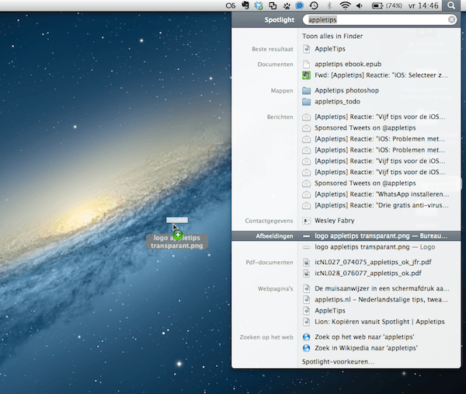This screenshot has height=394, width=466.
Task: Click the folder icon beside Appletips photoshop
Action: [x=307, y=90]
